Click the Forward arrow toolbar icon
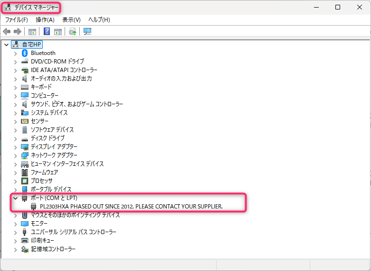The height and width of the screenshot is (271, 371). [x=18, y=31]
